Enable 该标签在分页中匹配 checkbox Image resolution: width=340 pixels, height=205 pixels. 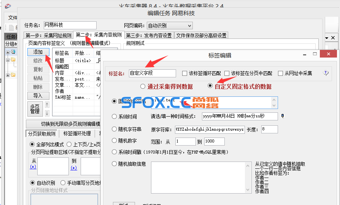tap(227, 74)
